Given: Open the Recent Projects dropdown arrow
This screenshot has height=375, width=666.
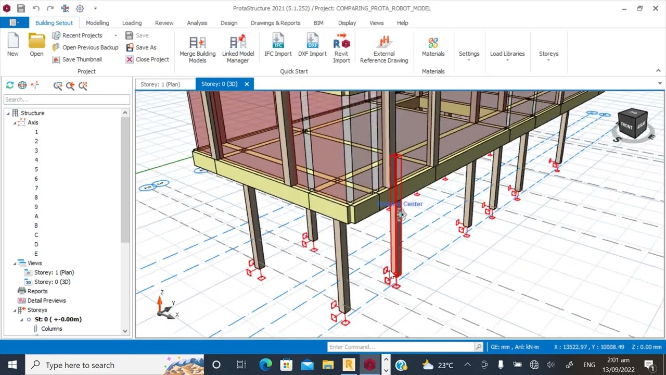Looking at the screenshot, I should (116, 35).
